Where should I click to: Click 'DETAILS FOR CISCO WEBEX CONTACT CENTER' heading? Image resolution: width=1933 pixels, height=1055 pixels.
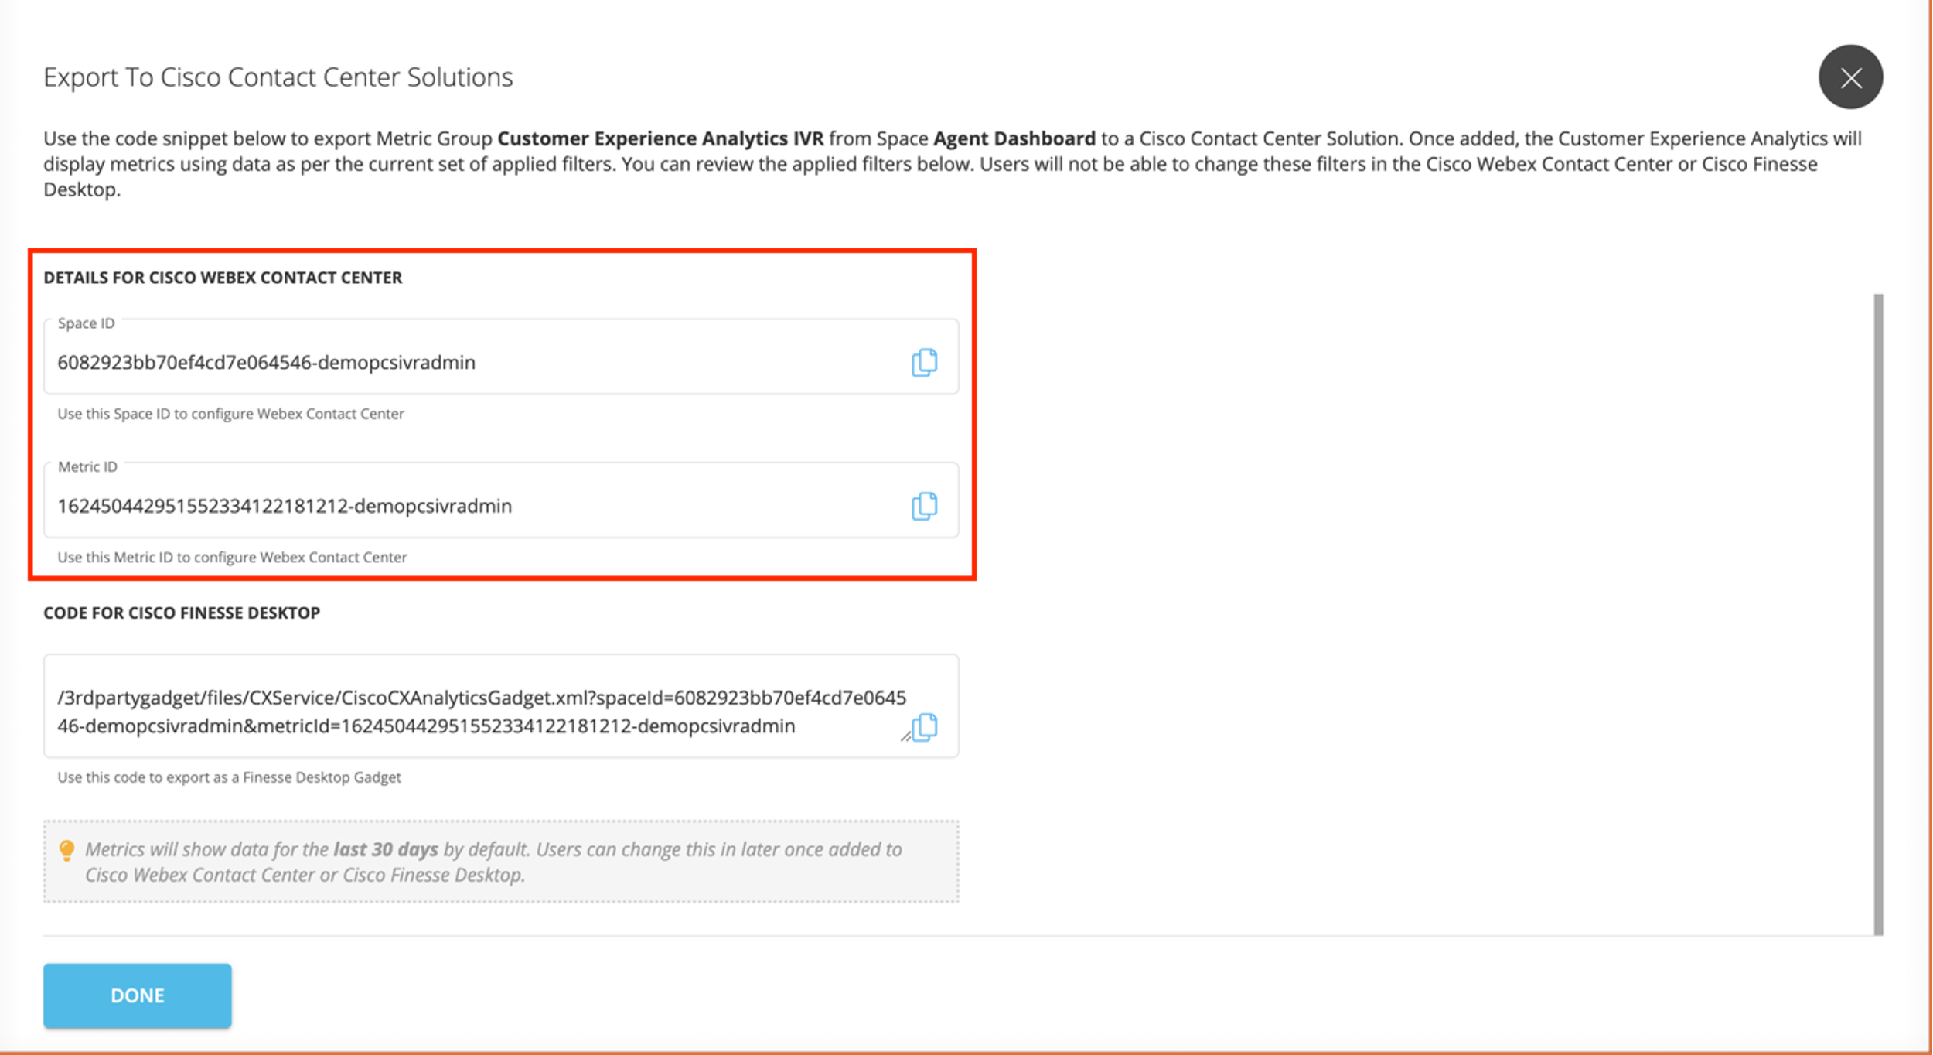(x=223, y=278)
